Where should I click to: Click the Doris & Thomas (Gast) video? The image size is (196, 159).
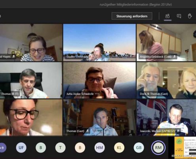(166, 80)
